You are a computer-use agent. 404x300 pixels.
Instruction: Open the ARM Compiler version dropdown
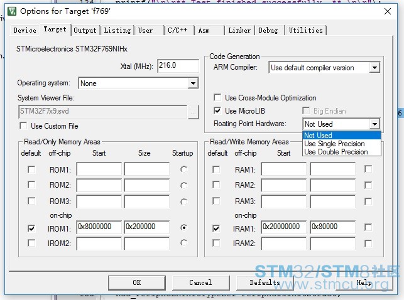(x=324, y=68)
